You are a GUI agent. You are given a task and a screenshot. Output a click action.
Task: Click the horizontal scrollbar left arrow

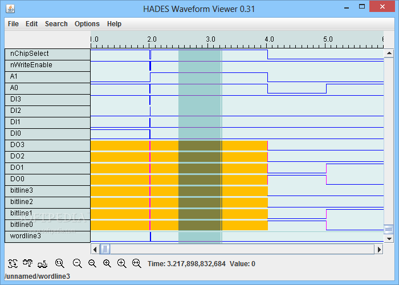[x=95, y=250]
